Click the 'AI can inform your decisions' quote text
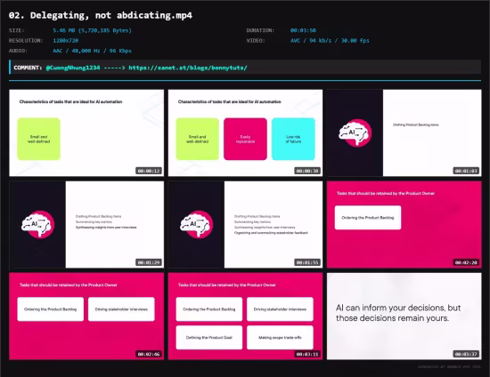 pyautogui.click(x=398, y=313)
